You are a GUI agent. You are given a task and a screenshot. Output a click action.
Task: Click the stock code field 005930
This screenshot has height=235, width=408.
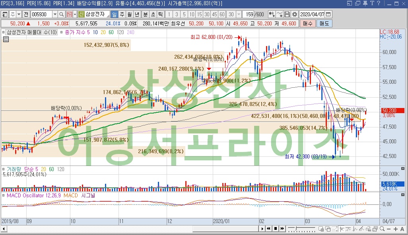coord(41,14)
